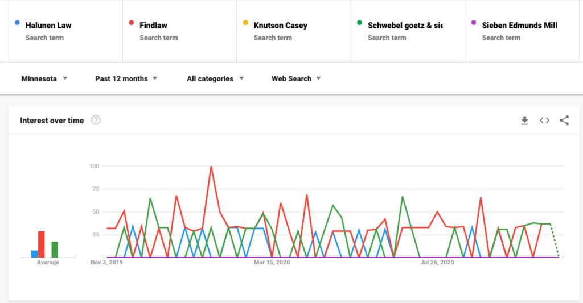Click the Interest over time heading
Screen dimensions: 583x303
[52, 121]
